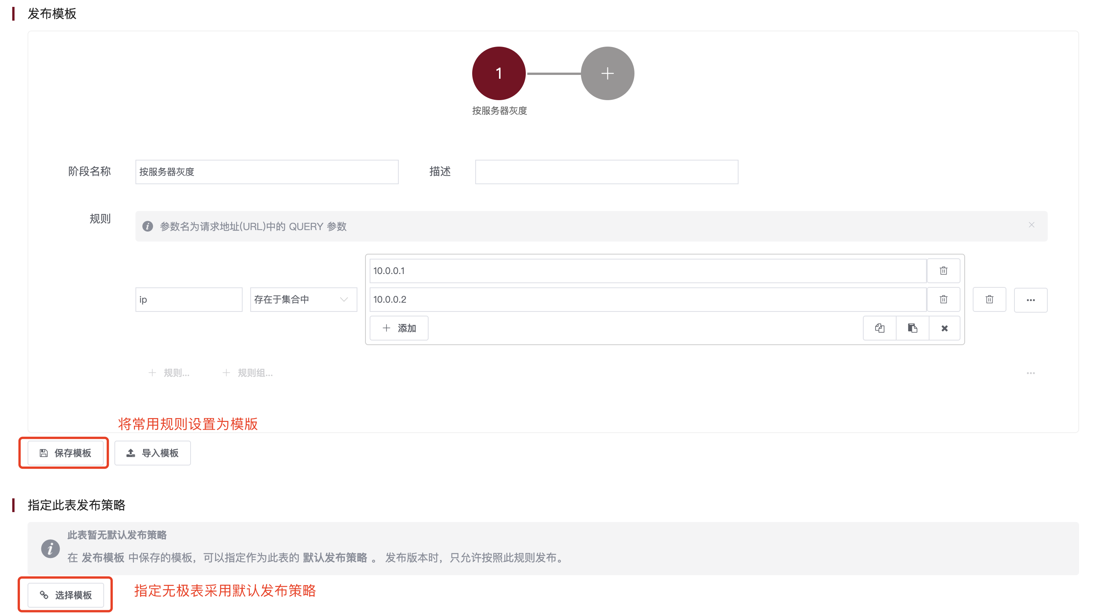Save the template with 保存模板
1099x613 pixels.
pos(65,453)
